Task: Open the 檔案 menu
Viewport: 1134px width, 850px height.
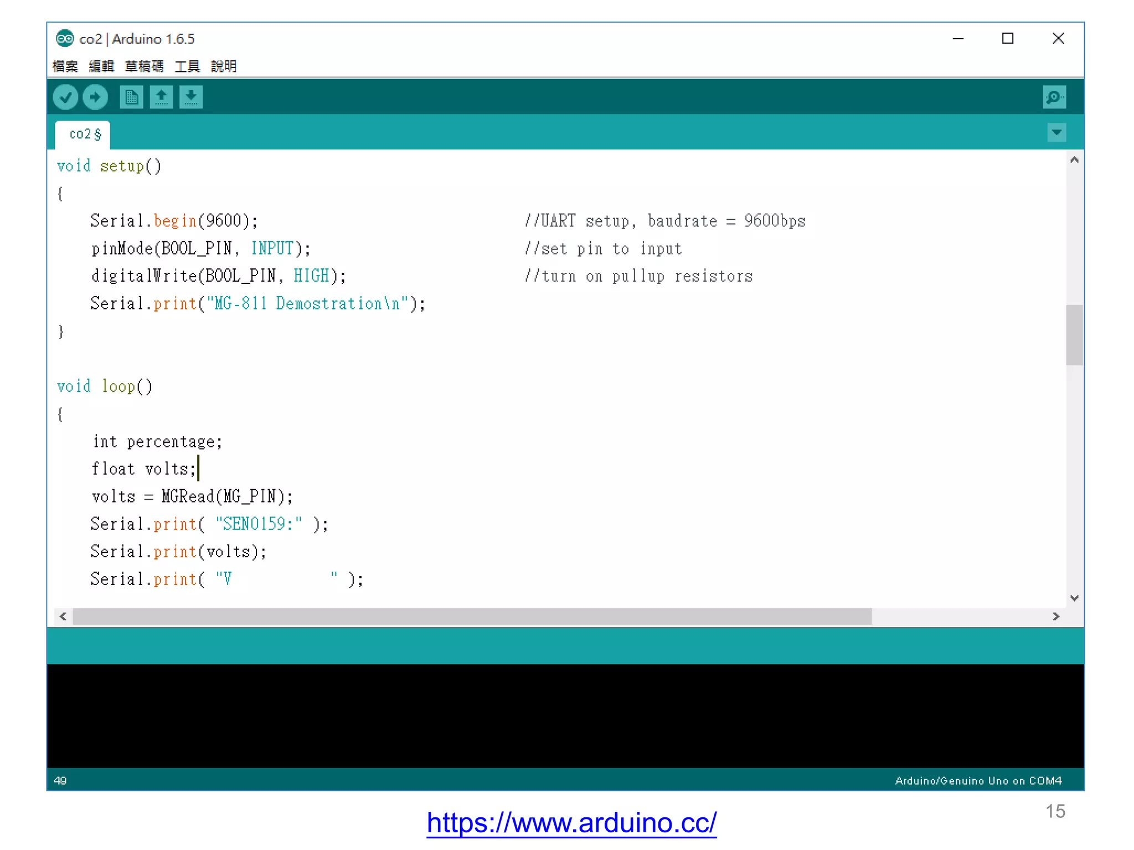Action: [65, 66]
